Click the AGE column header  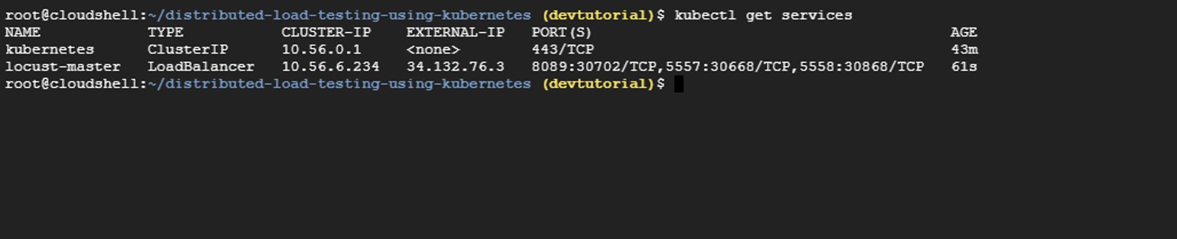pos(964,33)
